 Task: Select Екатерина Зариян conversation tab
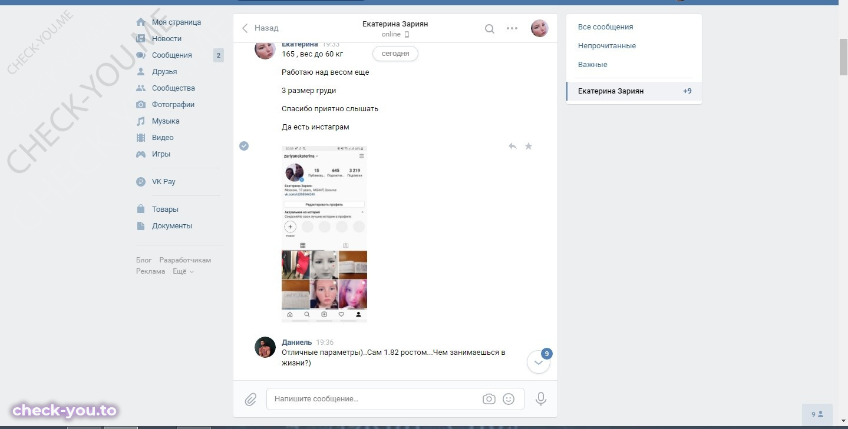coord(634,91)
